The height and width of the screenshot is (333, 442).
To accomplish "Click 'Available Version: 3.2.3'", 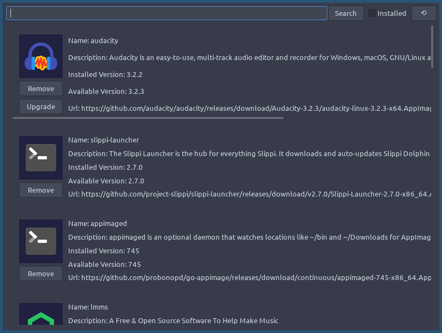I will click(106, 91).
